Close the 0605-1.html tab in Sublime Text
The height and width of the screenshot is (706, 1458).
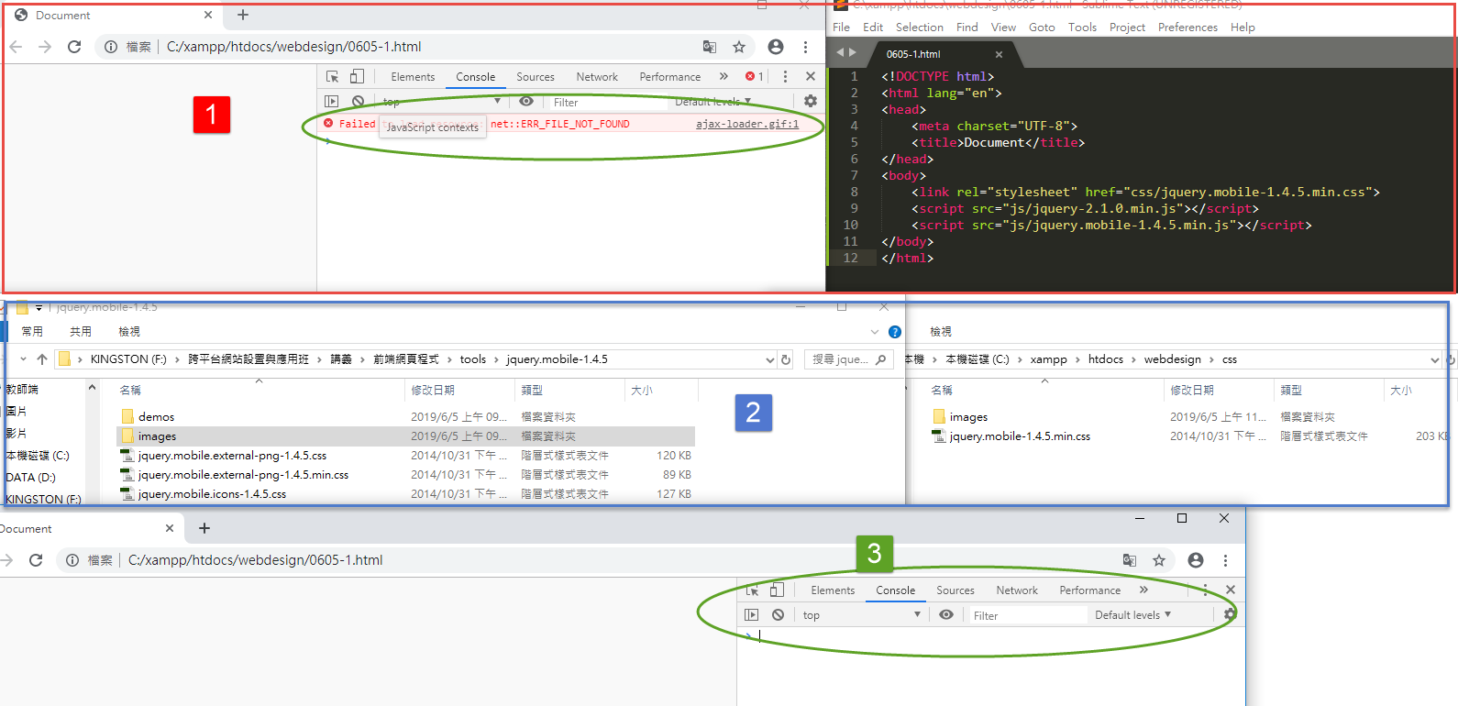pyautogui.click(x=999, y=55)
